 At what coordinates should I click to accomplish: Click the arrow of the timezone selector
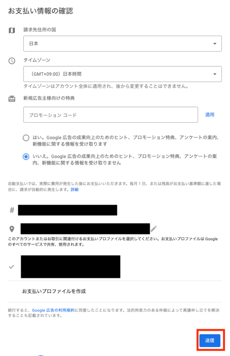point(215,74)
